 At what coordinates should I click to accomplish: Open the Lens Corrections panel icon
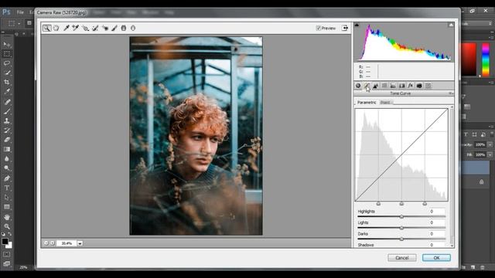click(x=402, y=86)
